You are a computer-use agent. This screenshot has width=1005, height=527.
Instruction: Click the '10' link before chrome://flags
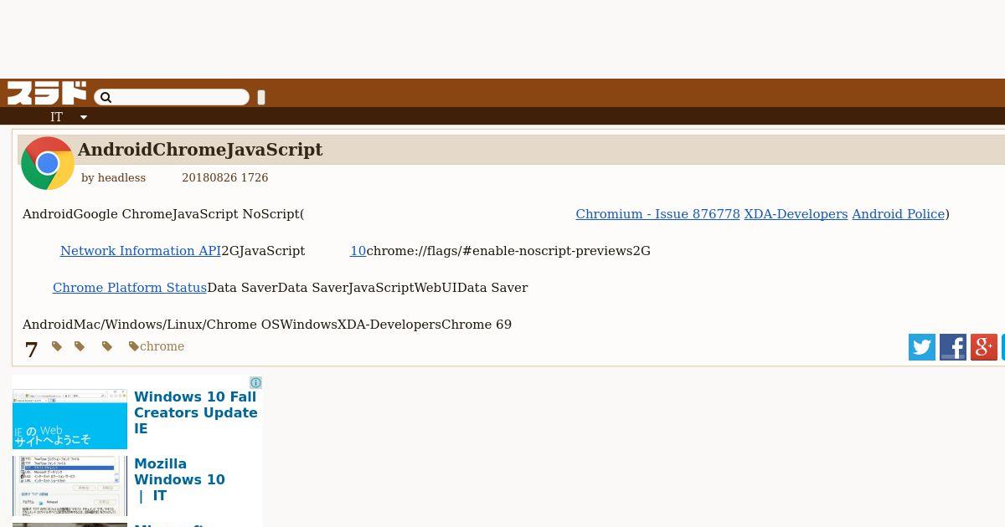pos(358,251)
